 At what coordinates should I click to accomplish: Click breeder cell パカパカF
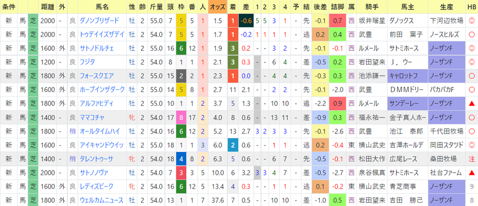tap(446, 89)
